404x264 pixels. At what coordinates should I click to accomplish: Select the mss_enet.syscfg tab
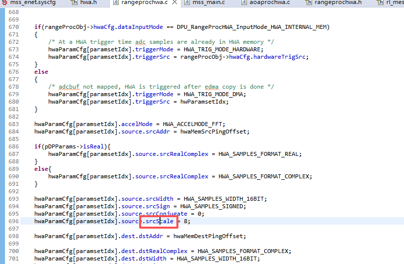(33, 2)
